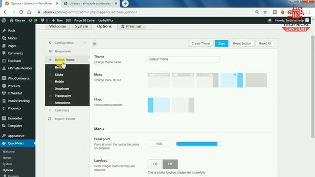Open Invoice/Packing menu item
Viewport: 315px width, 177px height.
[x=19, y=101]
